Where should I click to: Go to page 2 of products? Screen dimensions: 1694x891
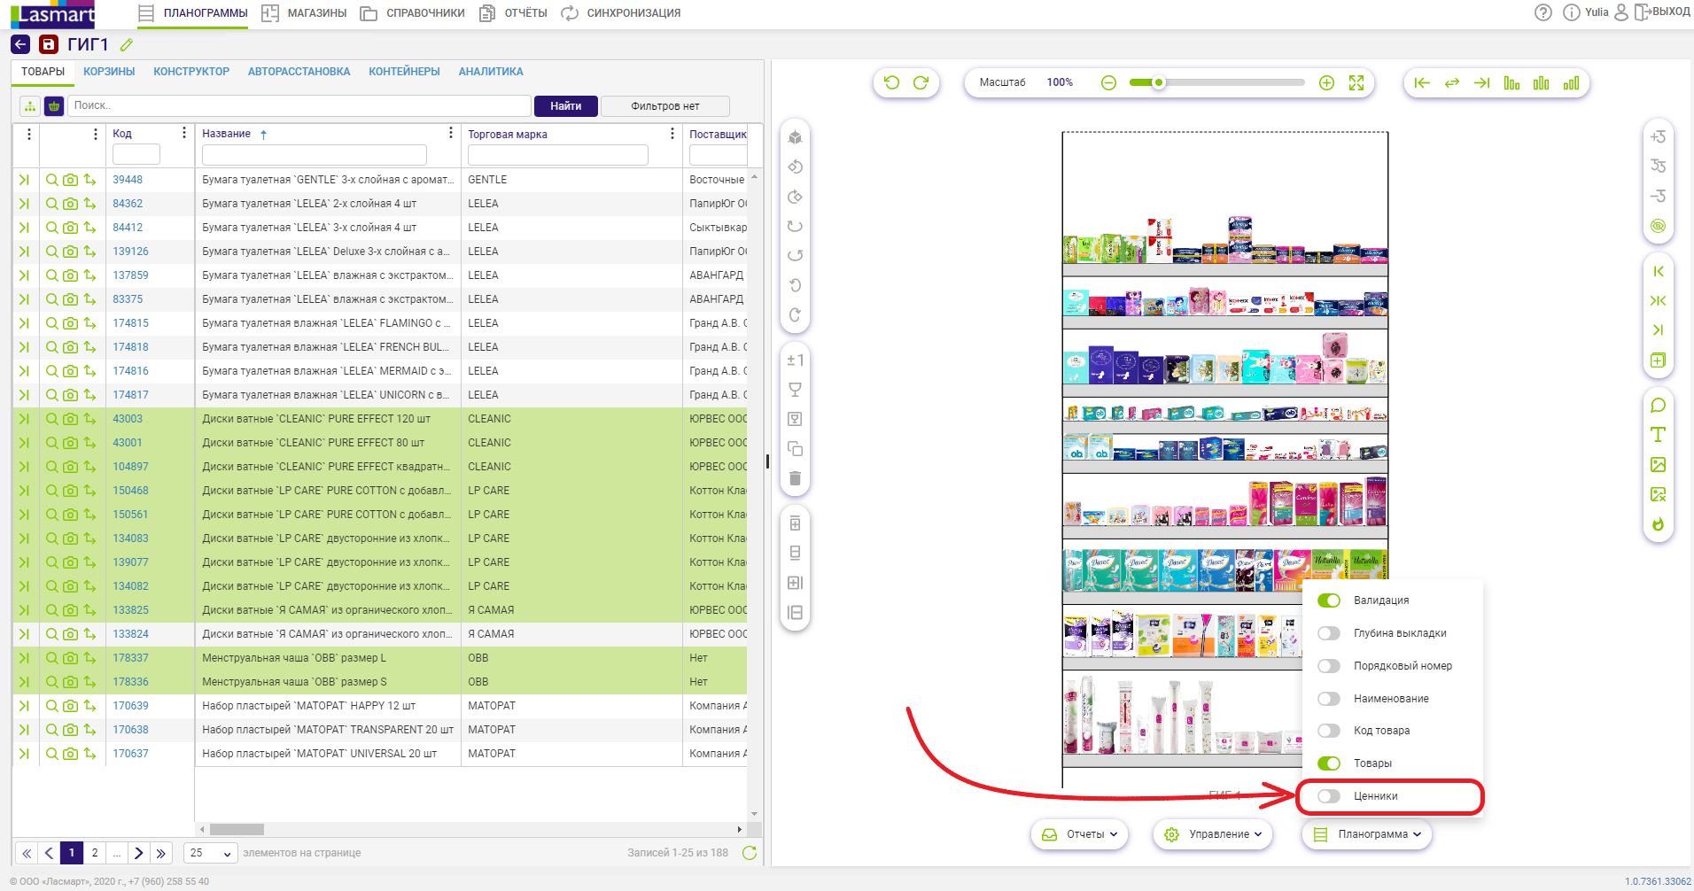[x=95, y=853]
